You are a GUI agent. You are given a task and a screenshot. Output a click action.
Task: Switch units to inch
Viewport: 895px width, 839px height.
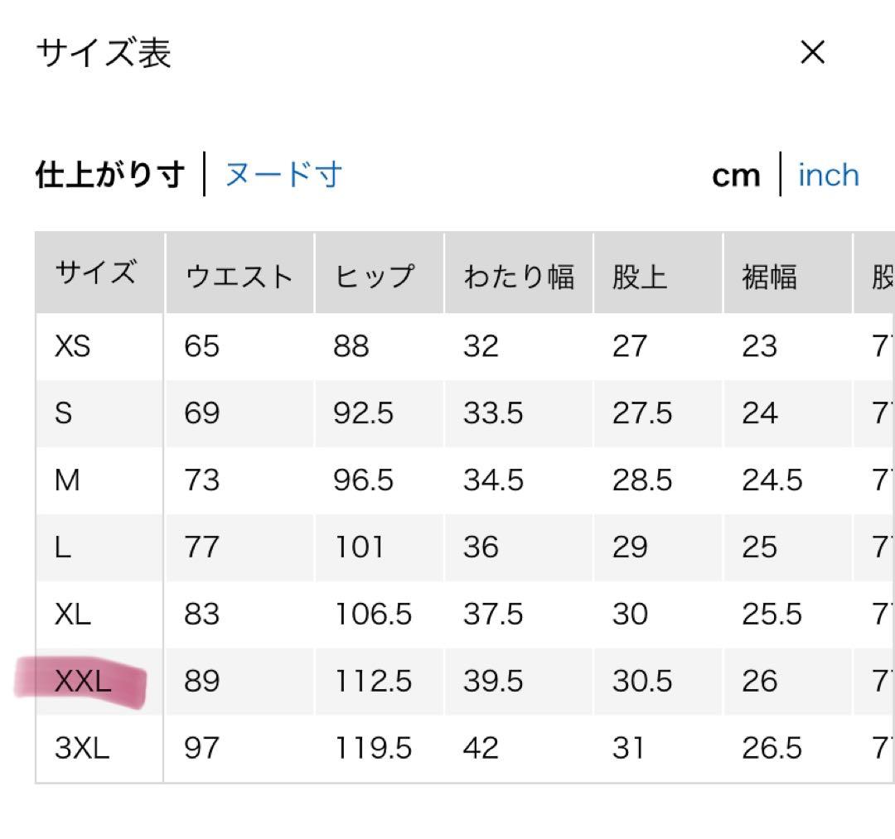point(828,175)
